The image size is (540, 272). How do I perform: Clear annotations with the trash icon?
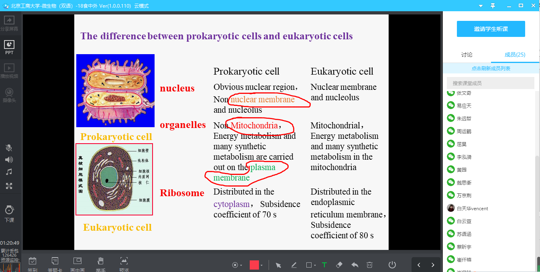(370, 265)
